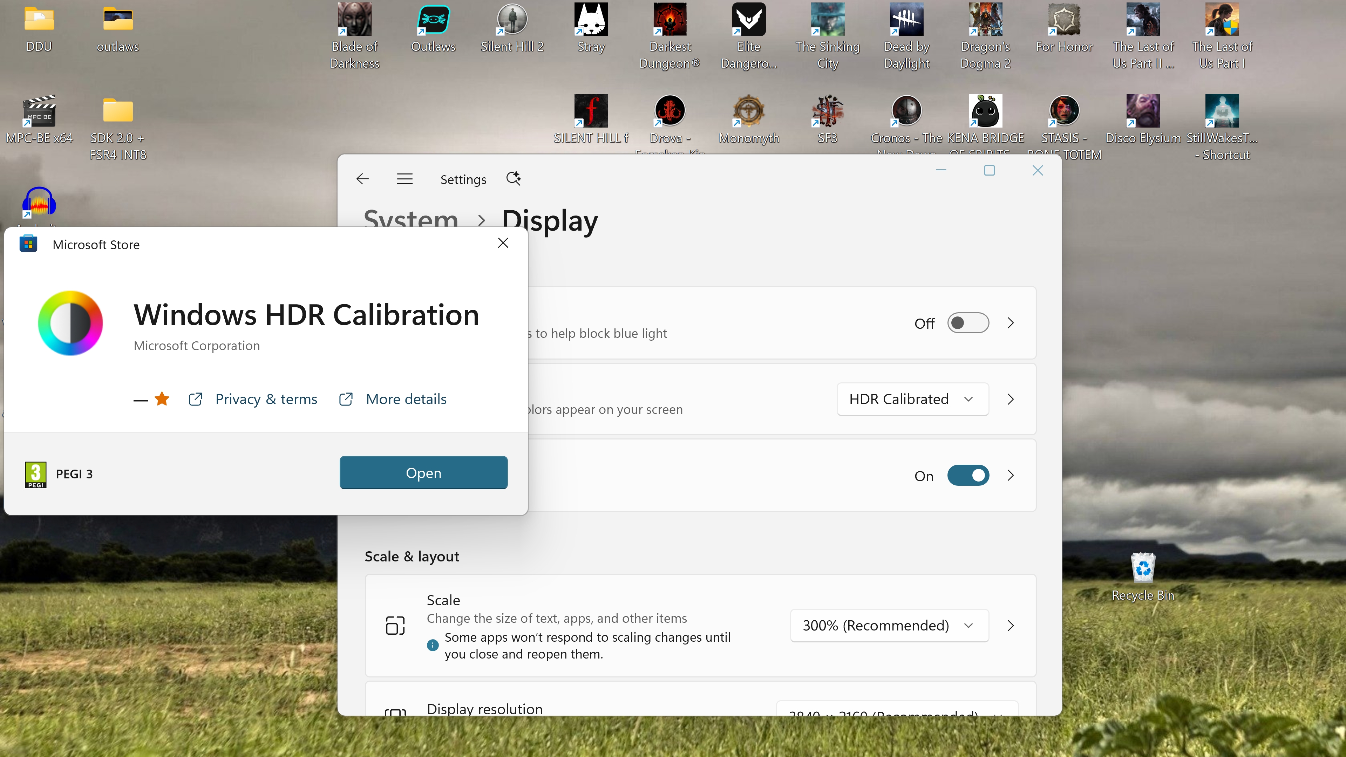Expand custom Scale settings chevron
The image size is (1346, 757).
(x=1011, y=625)
